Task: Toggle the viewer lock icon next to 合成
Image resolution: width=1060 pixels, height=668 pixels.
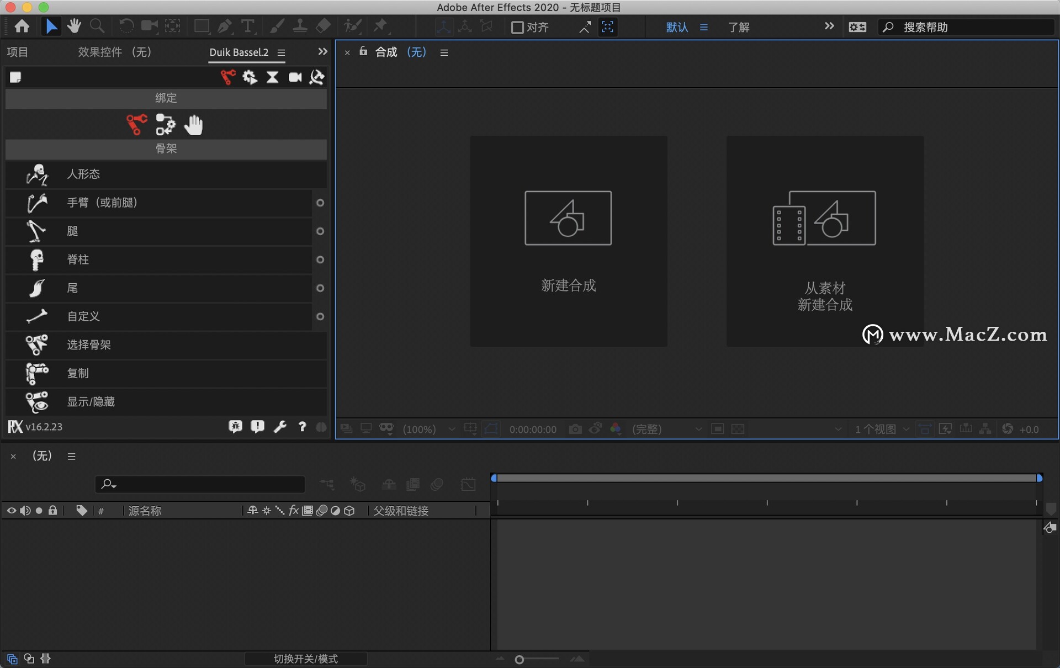Action: click(363, 51)
